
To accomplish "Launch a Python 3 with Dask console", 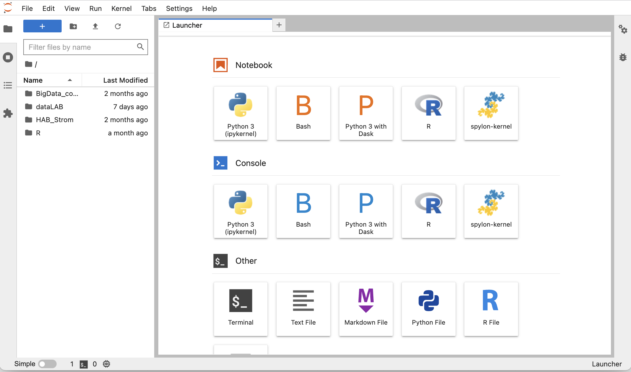I will [x=366, y=211].
